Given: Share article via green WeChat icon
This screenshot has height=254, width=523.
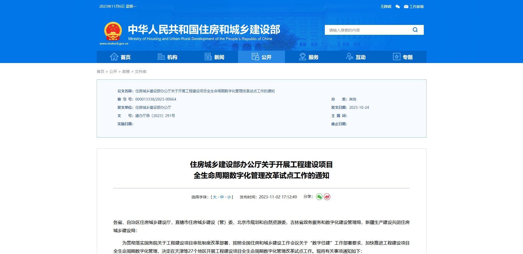Looking at the screenshot, I should pyautogui.click(x=319, y=197).
